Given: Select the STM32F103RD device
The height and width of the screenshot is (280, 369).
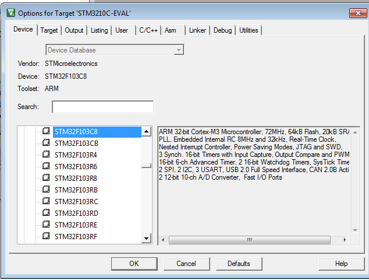Looking at the screenshot, I should click(76, 213).
